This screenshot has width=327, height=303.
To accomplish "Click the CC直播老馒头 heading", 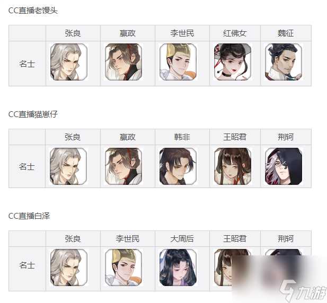I will click(x=33, y=10).
